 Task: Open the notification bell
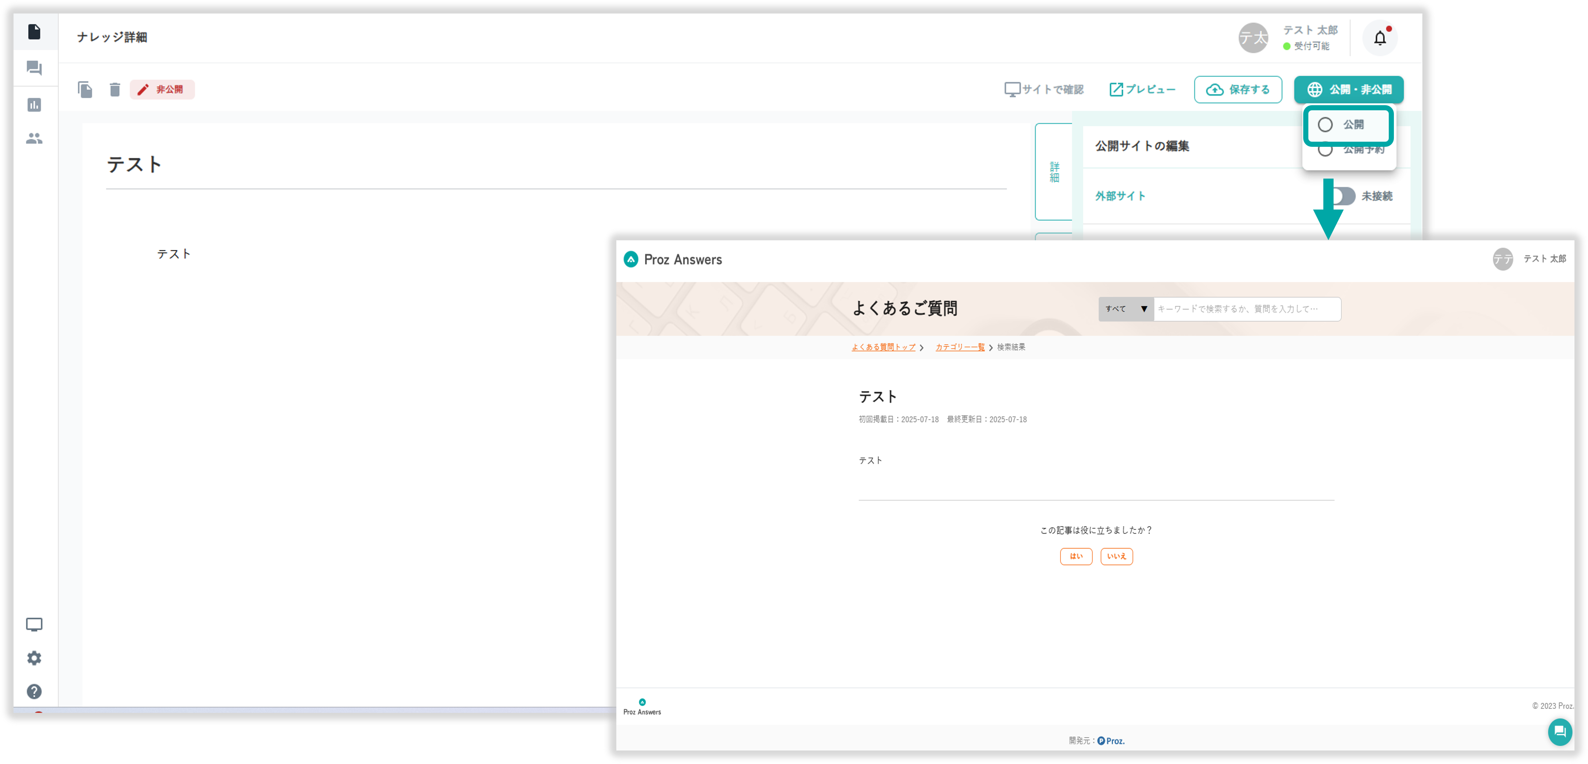coord(1380,38)
